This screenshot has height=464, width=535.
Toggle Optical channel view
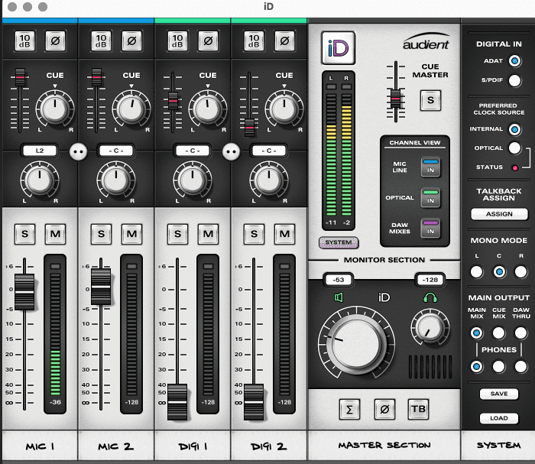[430, 197]
